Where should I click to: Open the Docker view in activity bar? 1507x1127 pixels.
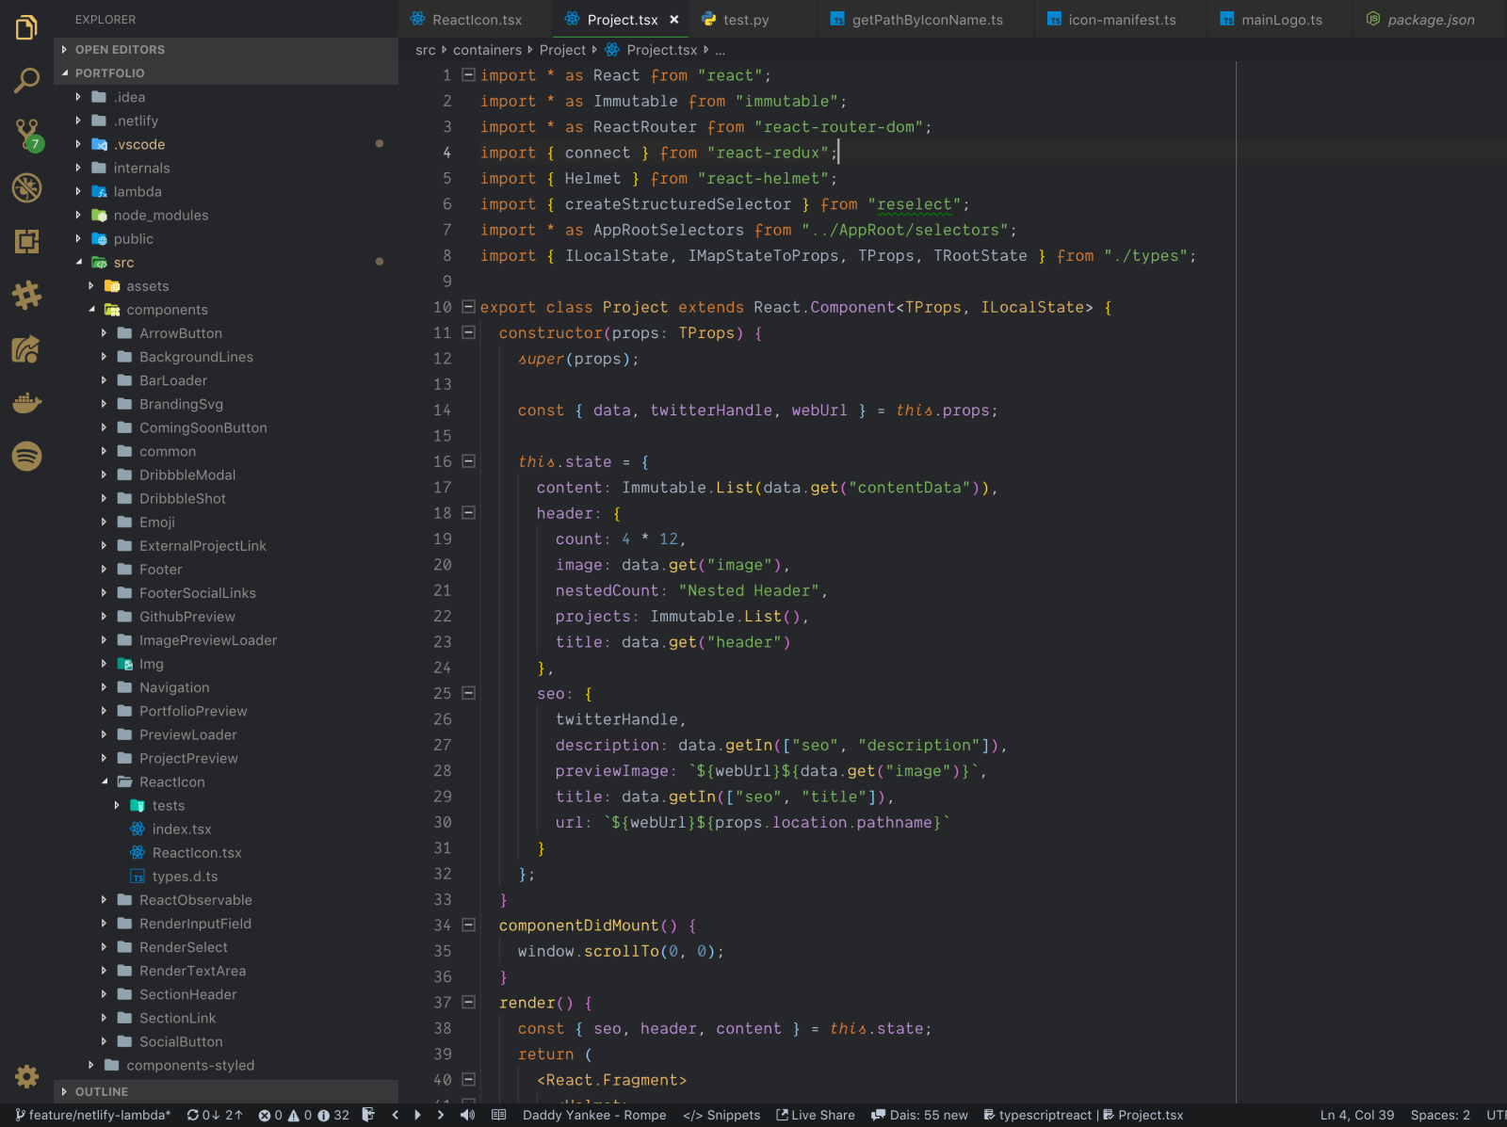(26, 403)
